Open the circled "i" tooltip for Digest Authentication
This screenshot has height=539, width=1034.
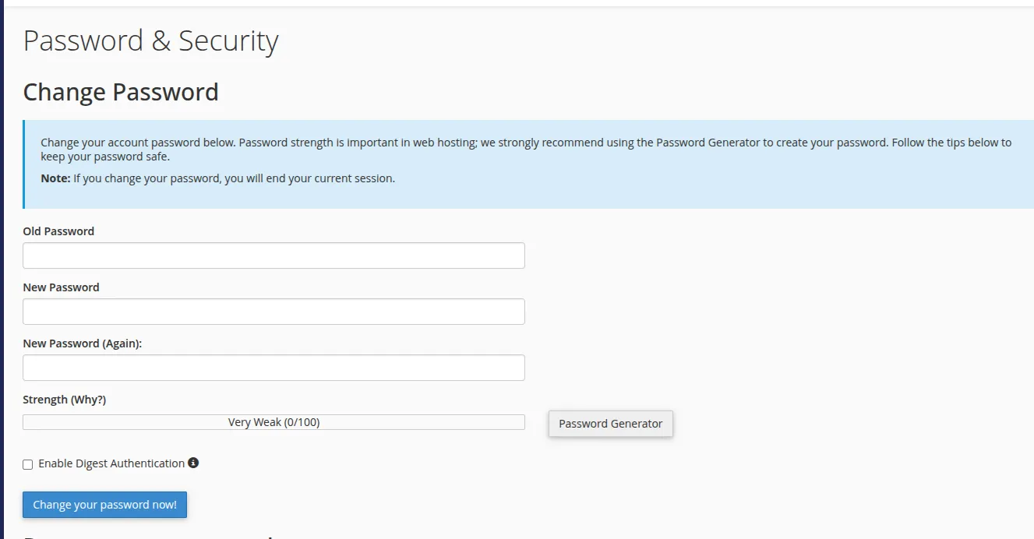tap(193, 463)
